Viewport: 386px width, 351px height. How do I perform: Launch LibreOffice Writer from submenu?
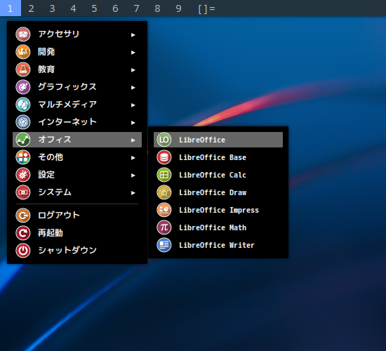point(218,245)
